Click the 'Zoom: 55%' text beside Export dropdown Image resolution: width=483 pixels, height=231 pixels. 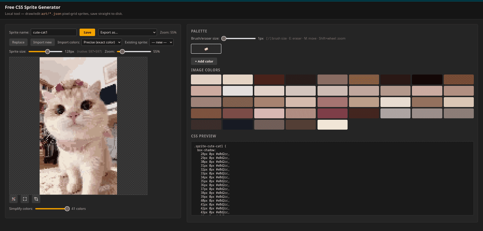click(x=168, y=32)
